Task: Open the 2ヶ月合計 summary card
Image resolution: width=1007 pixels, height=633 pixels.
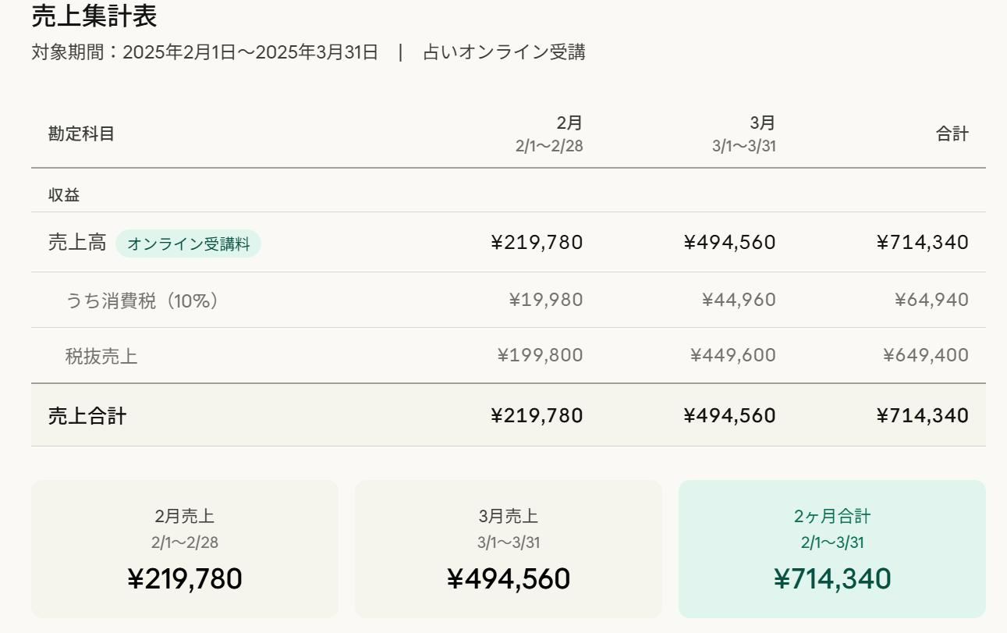Action: (831, 549)
